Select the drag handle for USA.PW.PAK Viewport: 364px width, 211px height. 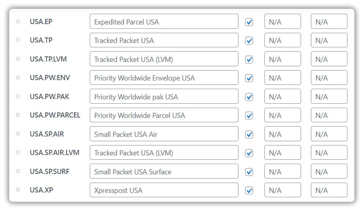tap(18, 96)
